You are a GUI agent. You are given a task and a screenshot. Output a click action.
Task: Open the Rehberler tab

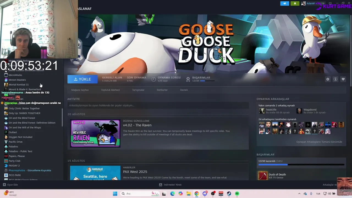pos(162,90)
